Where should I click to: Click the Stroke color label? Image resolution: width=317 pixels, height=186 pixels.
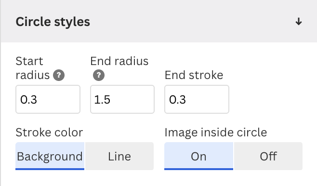pos(49,133)
